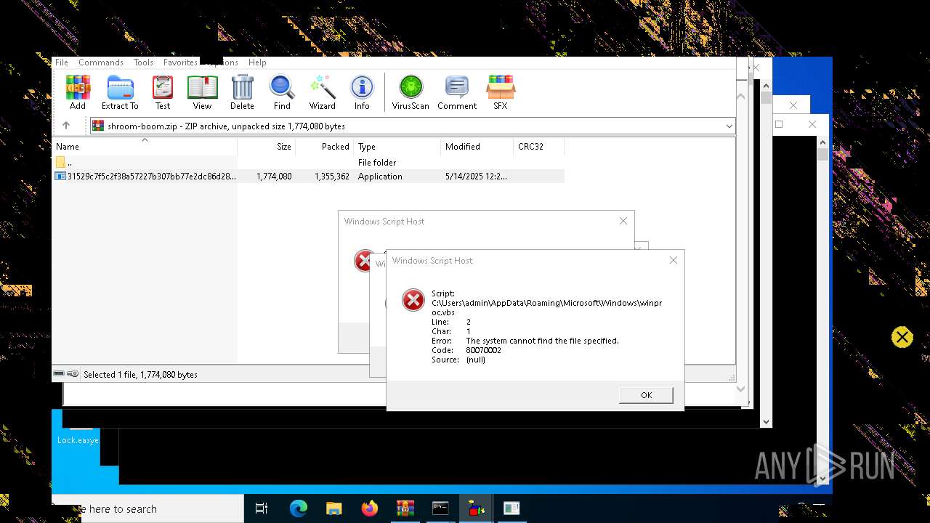The height and width of the screenshot is (523, 930).
Task: Open the Help menu
Action: pos(257,62)
